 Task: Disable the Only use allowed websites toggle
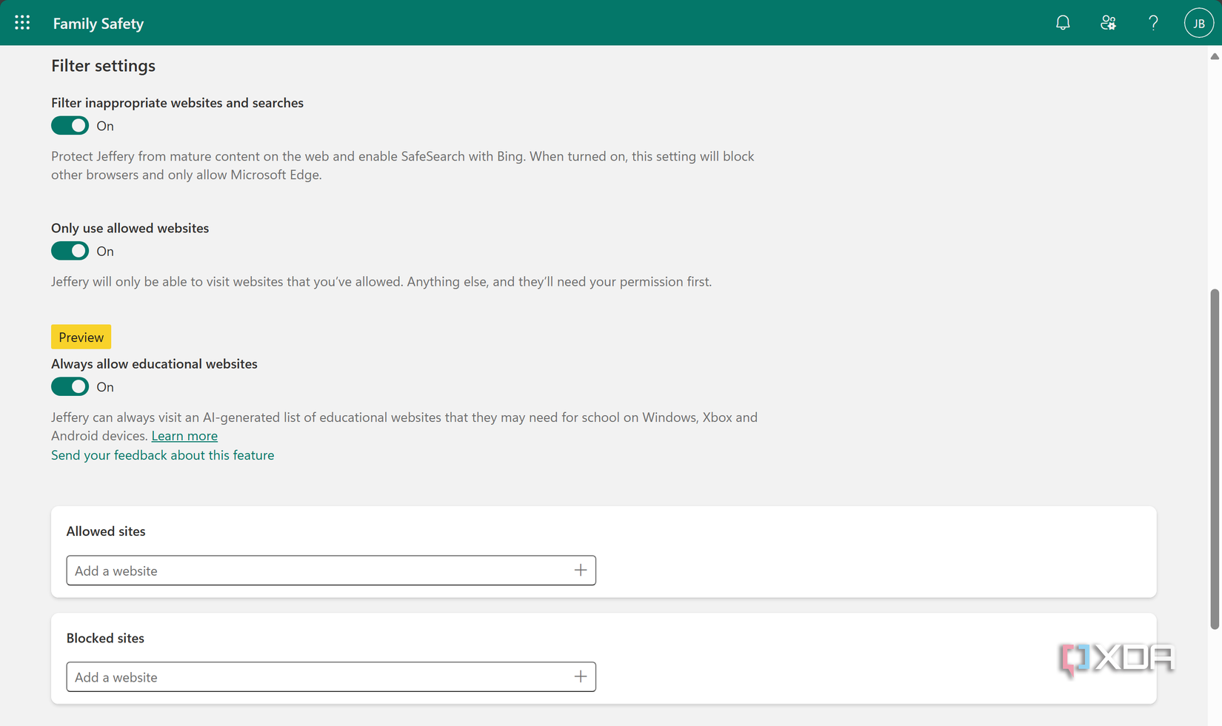coord(70,251)
